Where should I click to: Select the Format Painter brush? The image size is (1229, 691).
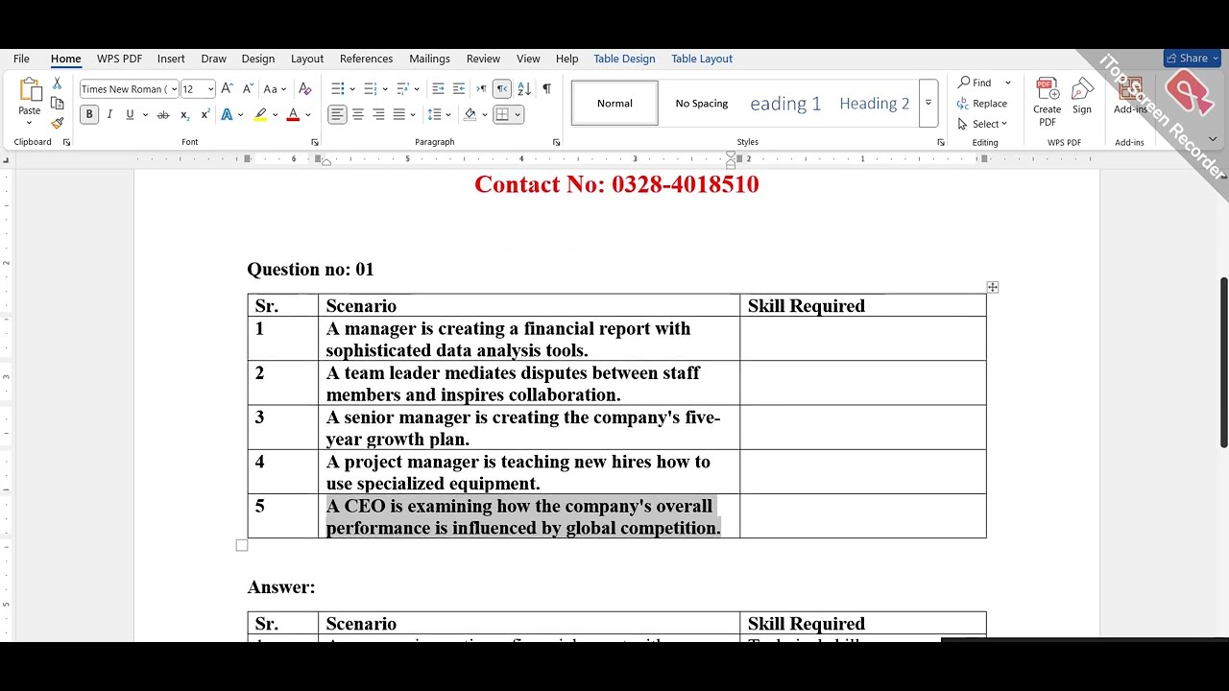(x=57, y=123)
